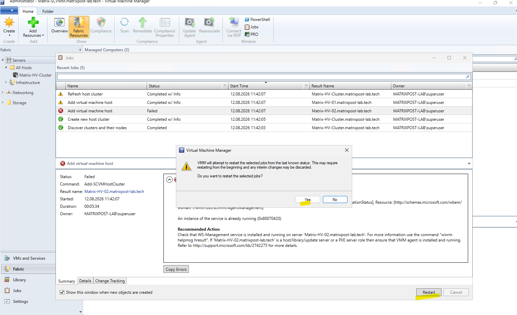This screenshot has height=315, width=517.
Task: Collapse the Fabric navigation pane arrow
Action: [x=80, y=50]
